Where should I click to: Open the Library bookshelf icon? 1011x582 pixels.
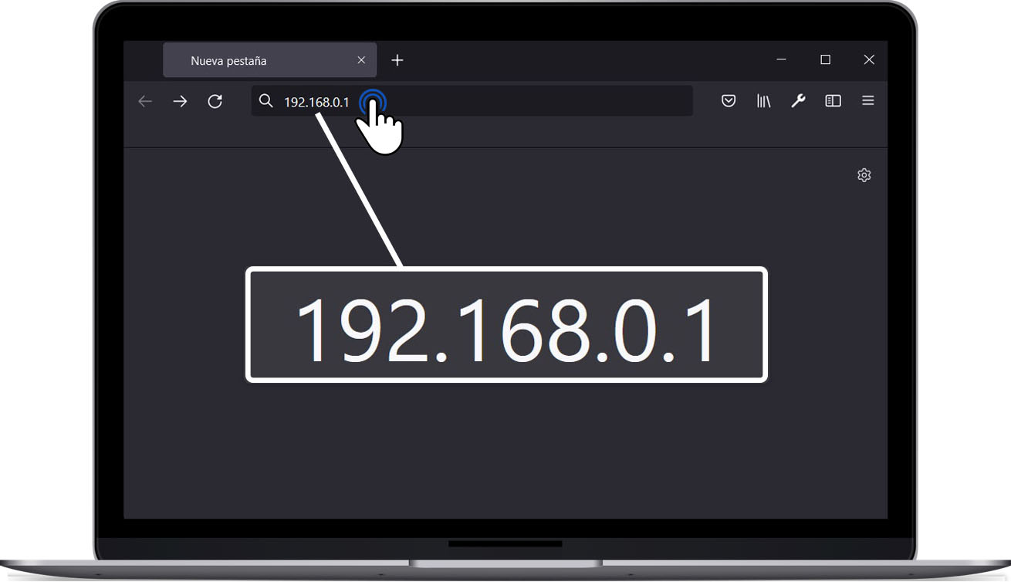click(x=763, y=101)
